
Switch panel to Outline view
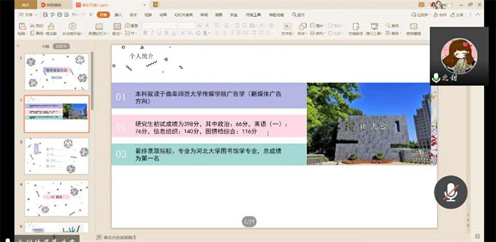pyautogui.click(x=45, y=47)
